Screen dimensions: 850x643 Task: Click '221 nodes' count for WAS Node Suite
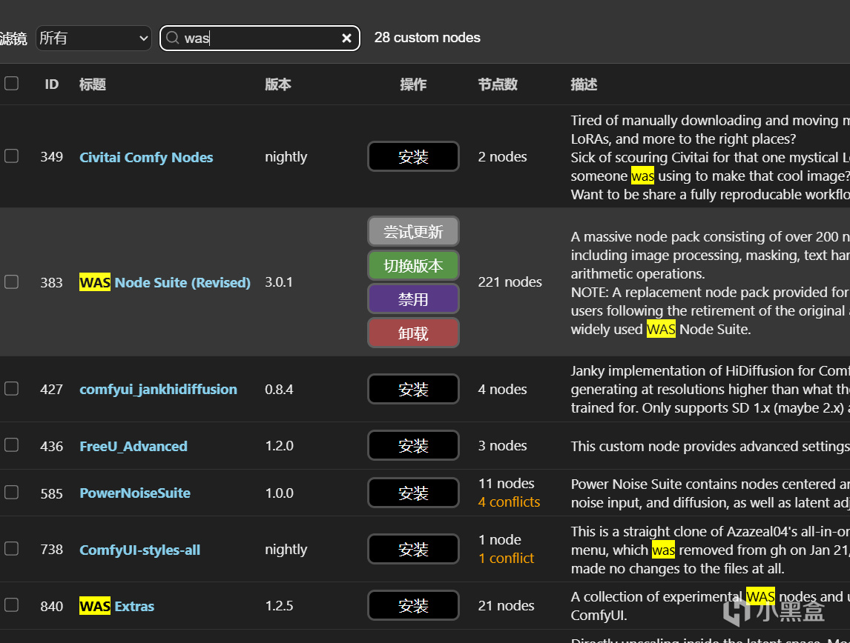coord(510,282)
